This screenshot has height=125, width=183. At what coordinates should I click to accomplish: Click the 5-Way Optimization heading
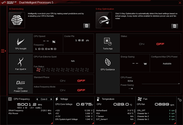tap(105, 9)
